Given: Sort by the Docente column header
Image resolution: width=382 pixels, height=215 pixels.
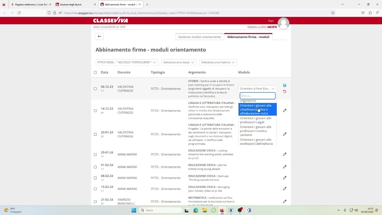Looking at the screenshot, I should pos(124,72).
